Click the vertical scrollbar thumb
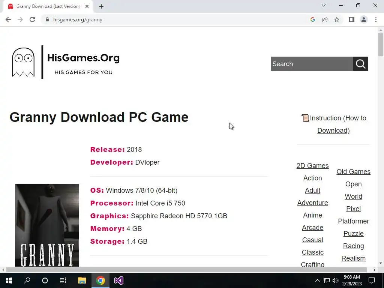The width and height of the screenshot is (384, 288). click(381, 45)
